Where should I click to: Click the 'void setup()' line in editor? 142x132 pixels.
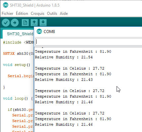[17, 65]
